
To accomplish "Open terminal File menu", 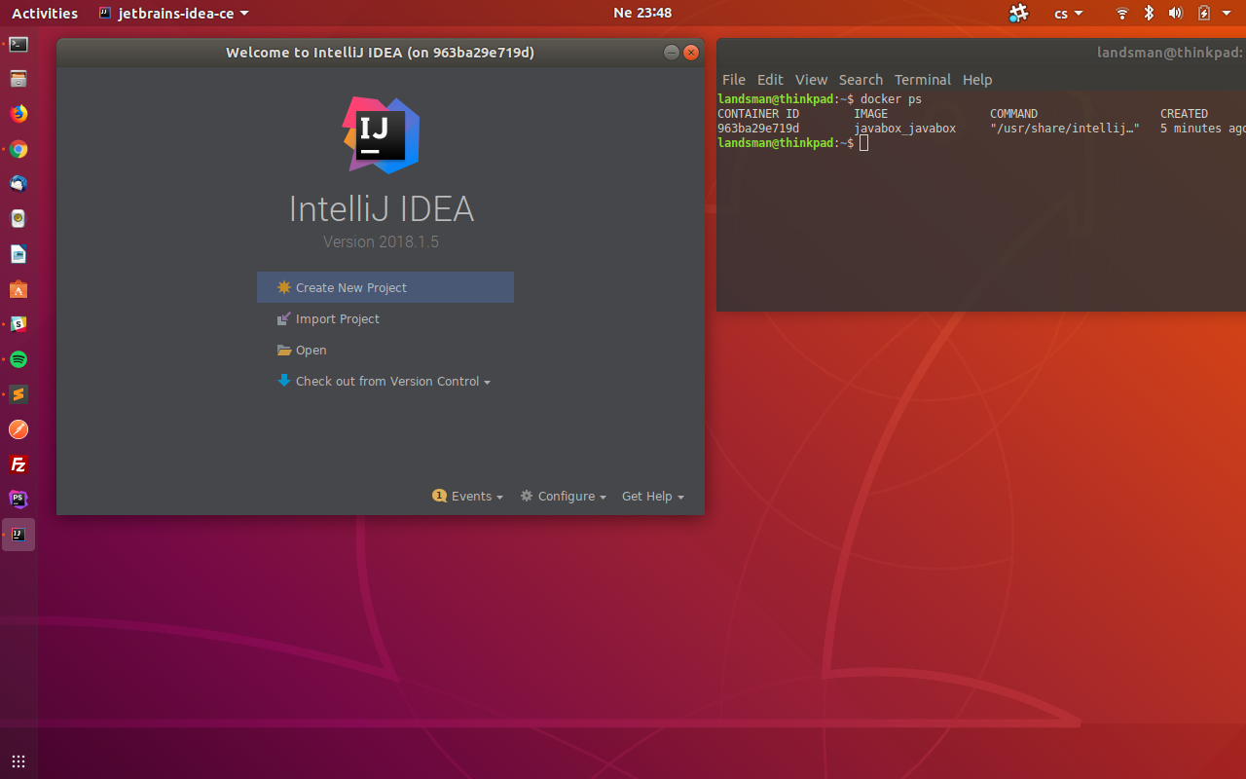I will click(733, 80).
